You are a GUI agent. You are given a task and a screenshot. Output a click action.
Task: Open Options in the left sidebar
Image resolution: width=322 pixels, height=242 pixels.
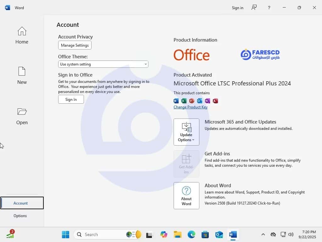click(x=20, y=216)
